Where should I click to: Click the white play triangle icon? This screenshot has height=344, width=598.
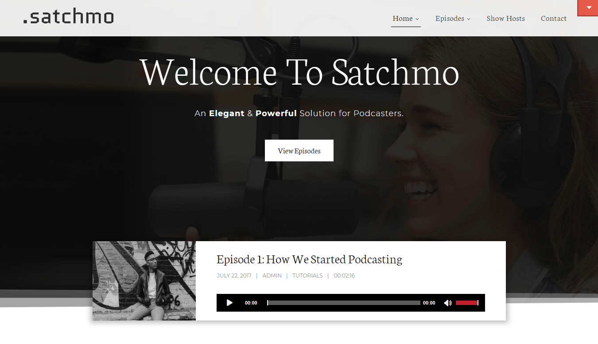pos(229,303)
